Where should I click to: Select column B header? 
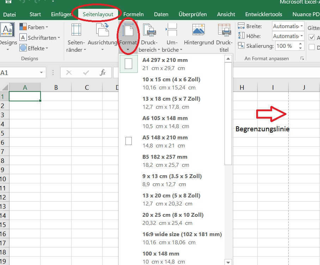(x=56, y=87)
